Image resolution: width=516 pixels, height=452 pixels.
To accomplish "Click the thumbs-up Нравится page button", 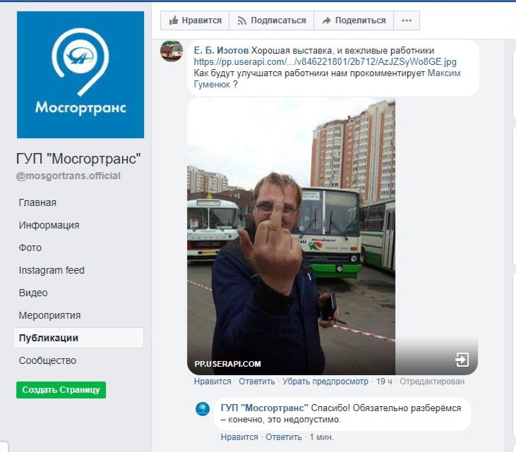I will tap(195, 20).
